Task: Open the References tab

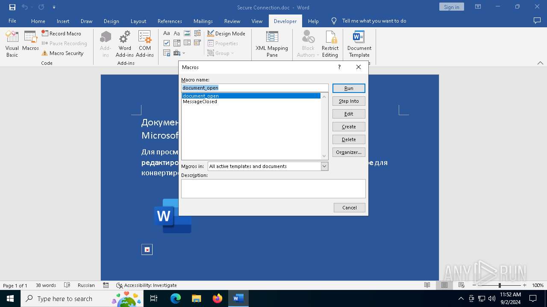Action: 170,21
